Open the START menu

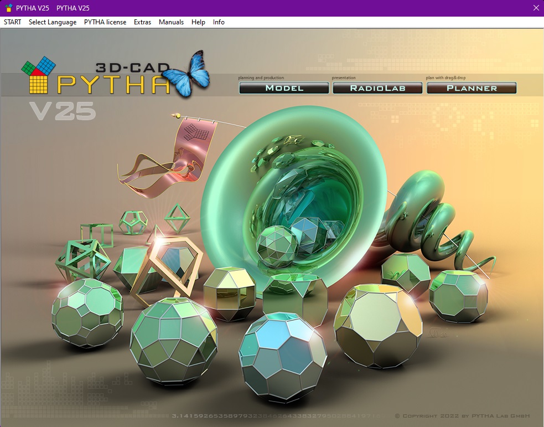(13, 22)
